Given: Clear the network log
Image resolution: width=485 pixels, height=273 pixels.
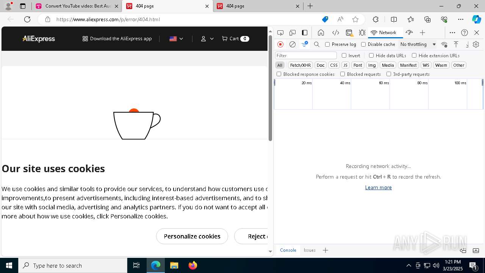Looking at the screenshot, I should click(293, 44).
